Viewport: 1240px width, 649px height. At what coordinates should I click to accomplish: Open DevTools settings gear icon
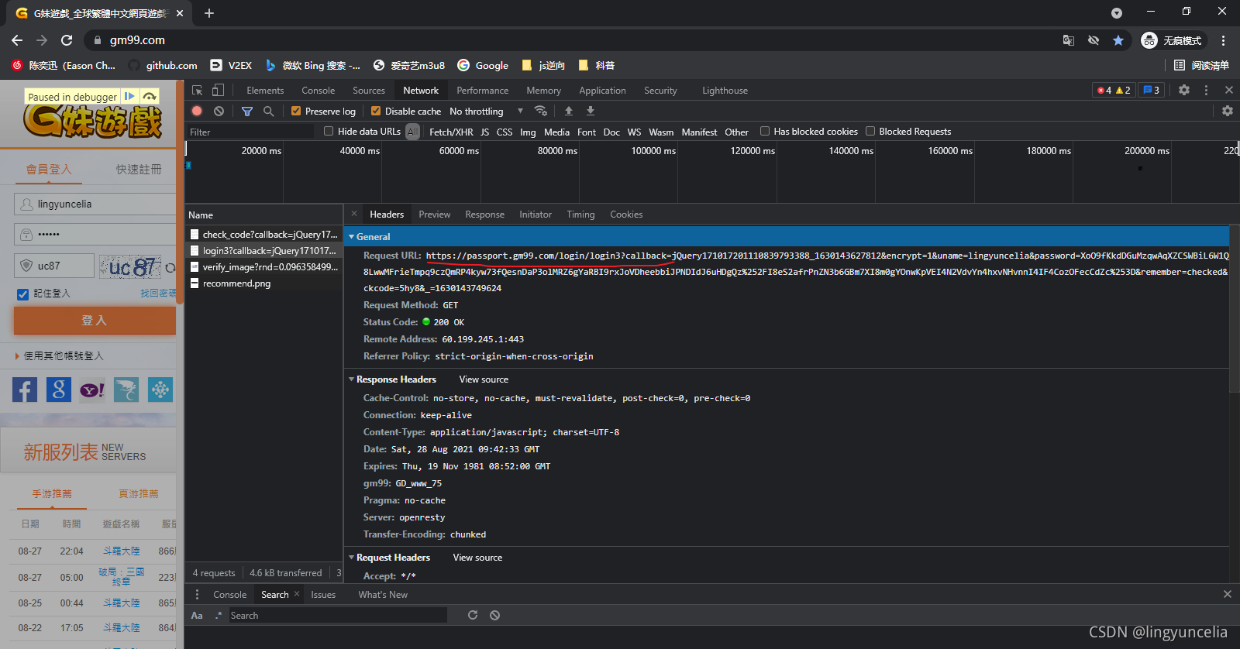1184,90
